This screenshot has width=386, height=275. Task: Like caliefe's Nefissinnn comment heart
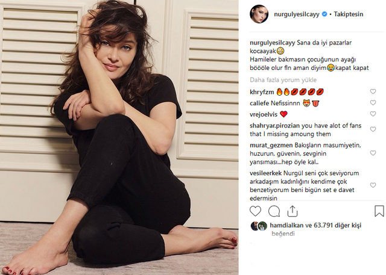pyautogui.click(x=373, y=103)
